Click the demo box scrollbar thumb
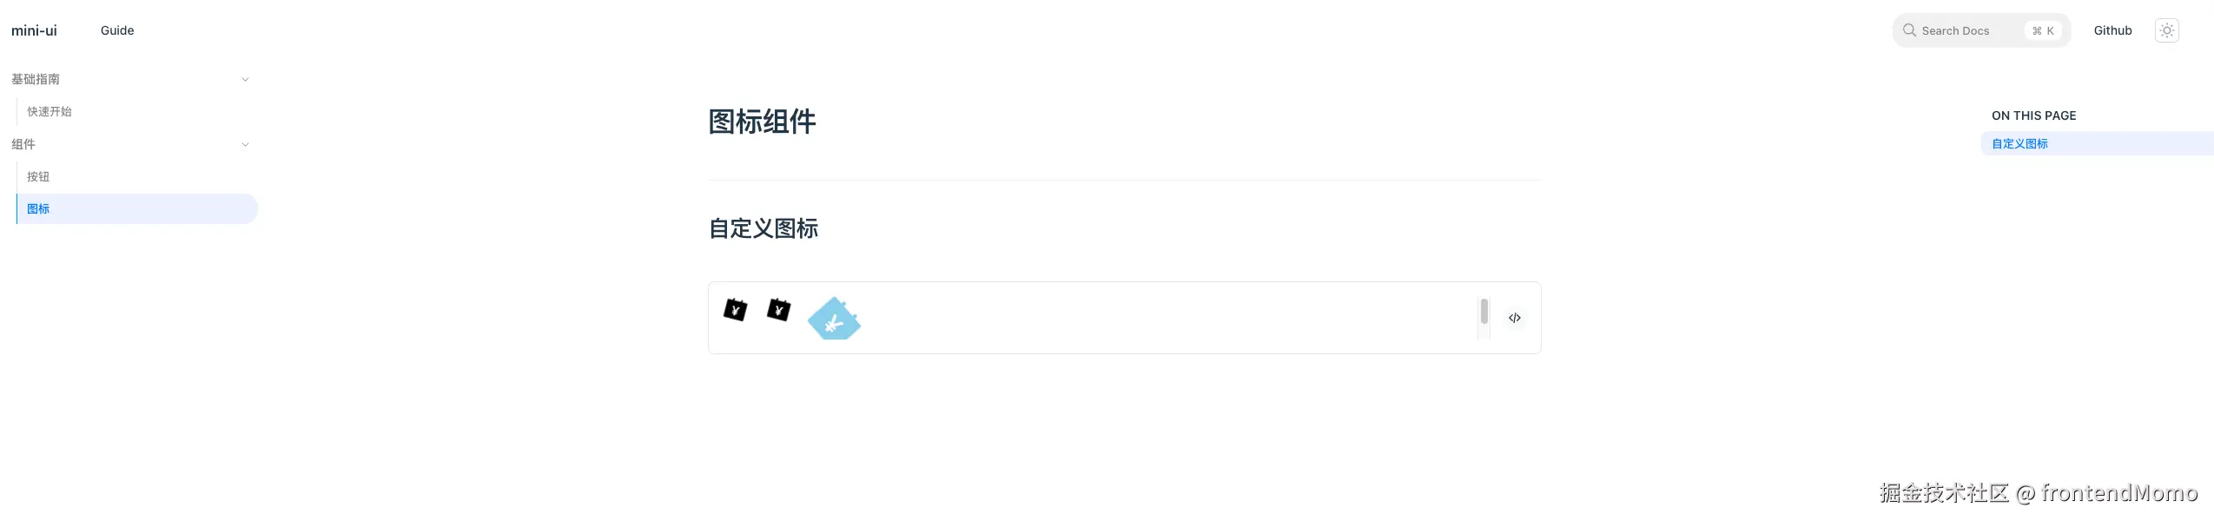Image resolution: width=2214 pixels, height=521 pixels. [x=1484, y=311]
